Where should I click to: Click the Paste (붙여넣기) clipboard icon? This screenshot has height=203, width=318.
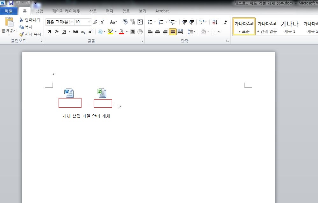click(x=9, y=22)
